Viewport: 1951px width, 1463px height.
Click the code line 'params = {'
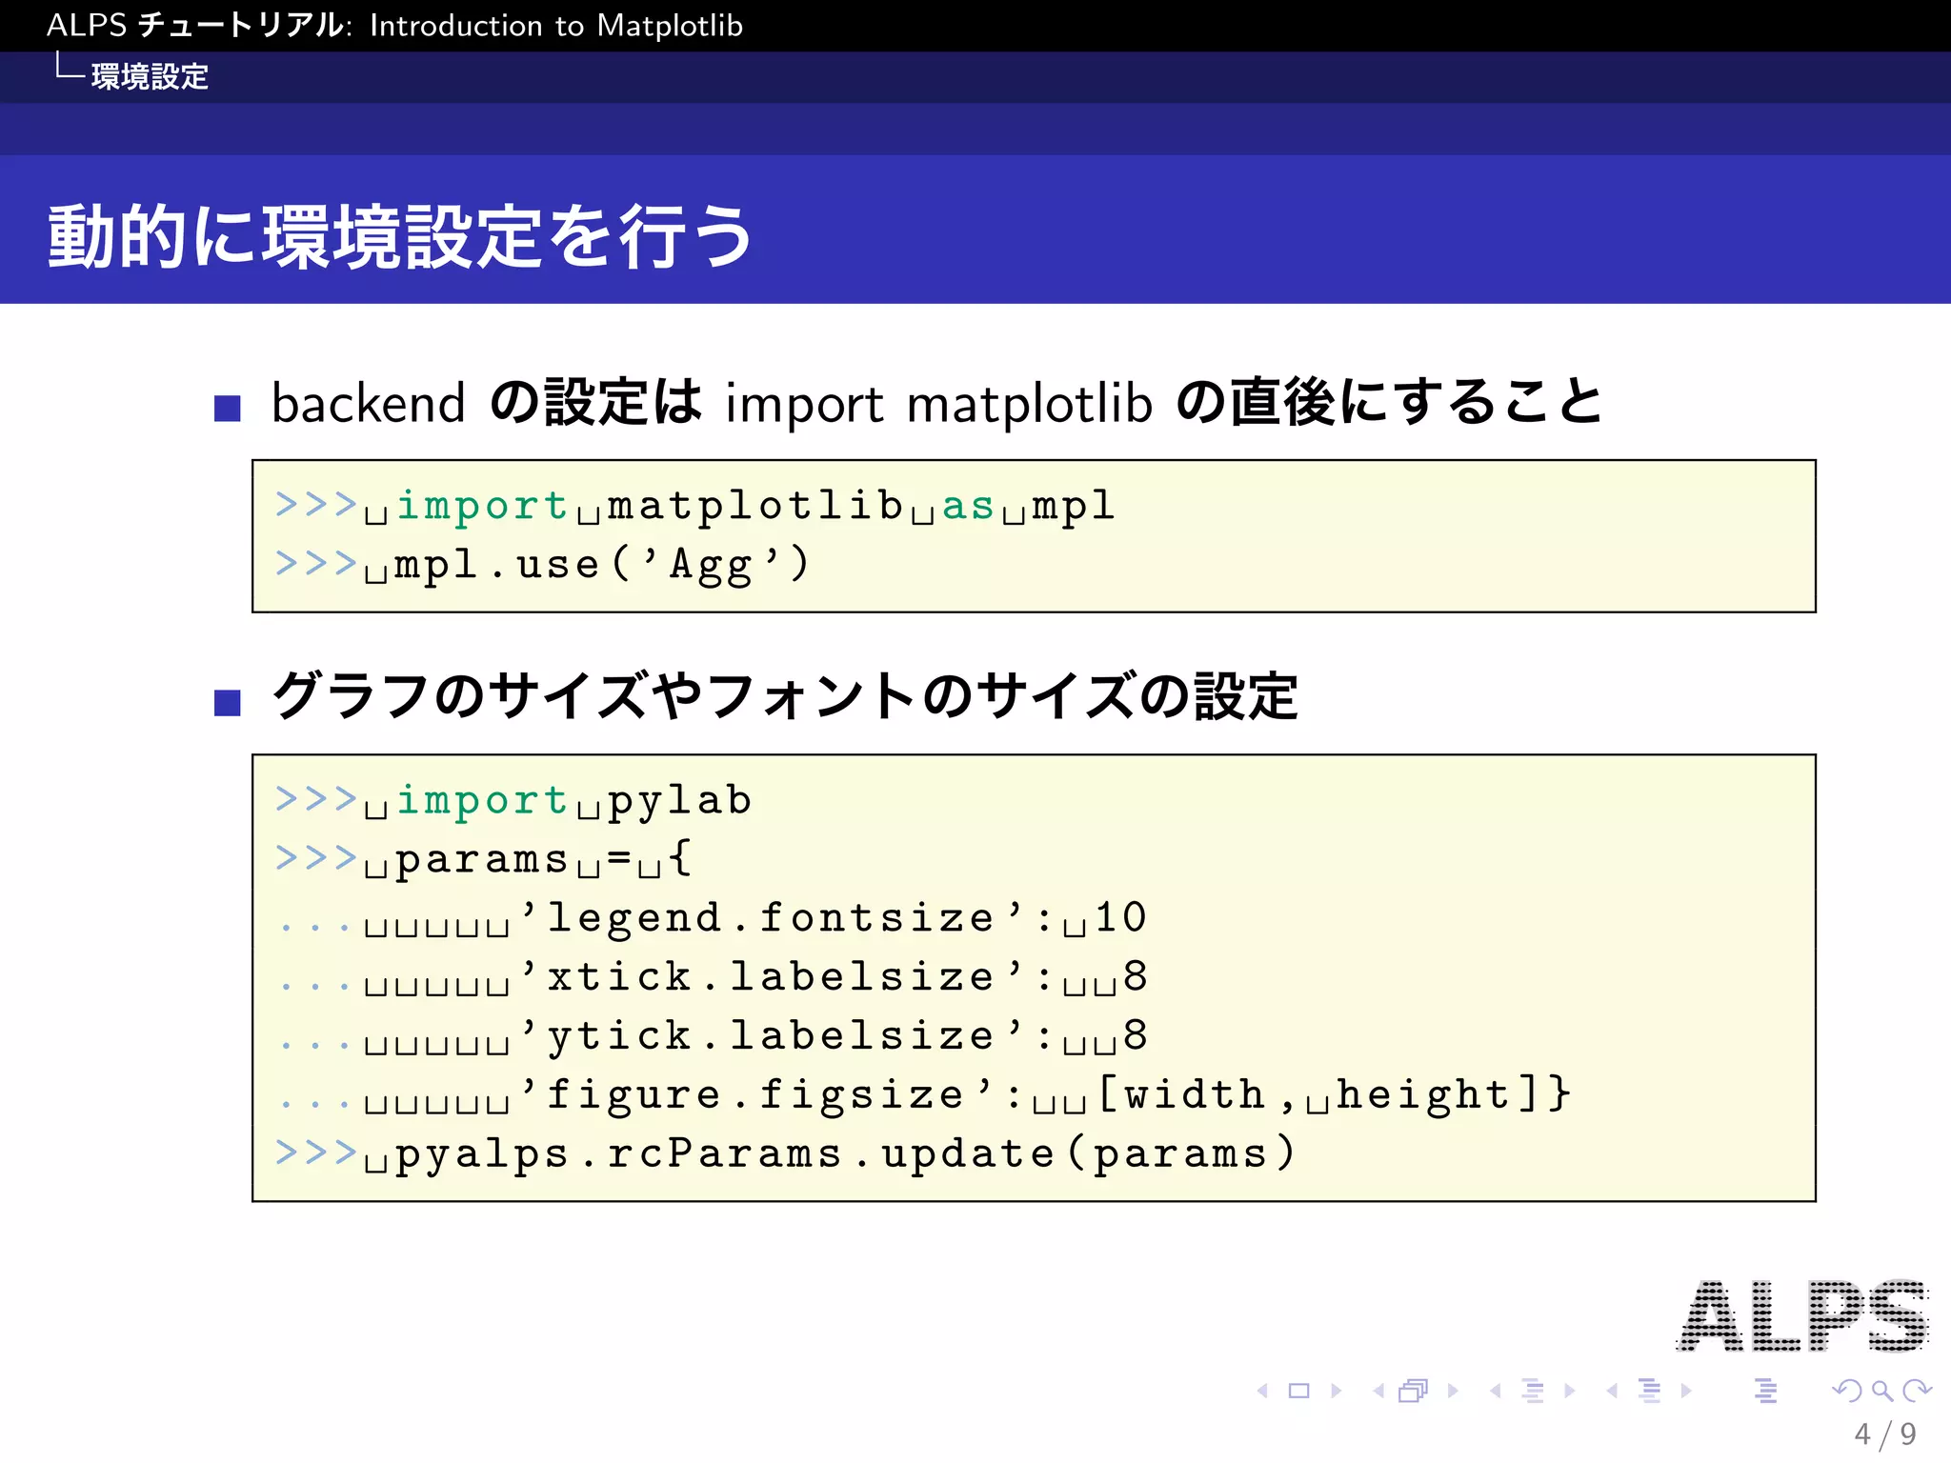click(483, 858)
